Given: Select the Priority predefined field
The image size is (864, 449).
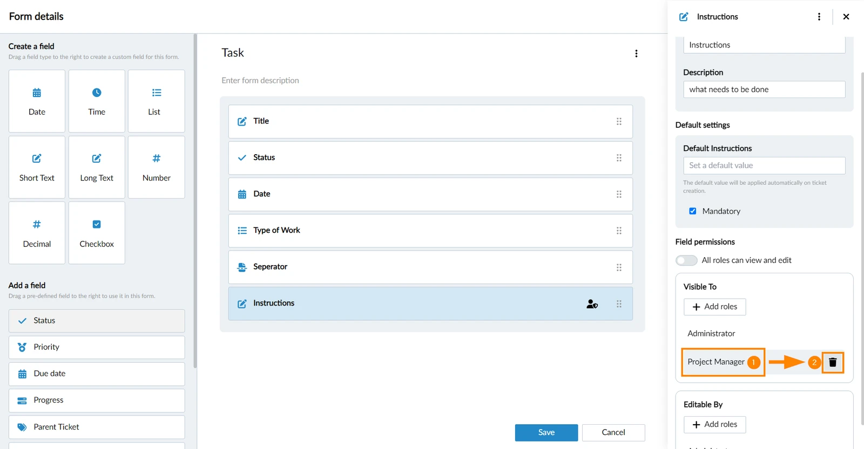Looking at the screenshot, I should [97, 348].
